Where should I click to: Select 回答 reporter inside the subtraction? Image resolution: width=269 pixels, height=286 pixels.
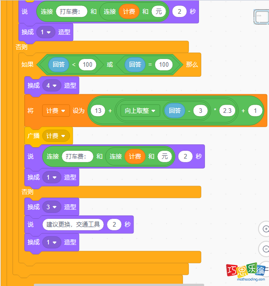click(175, 111)
